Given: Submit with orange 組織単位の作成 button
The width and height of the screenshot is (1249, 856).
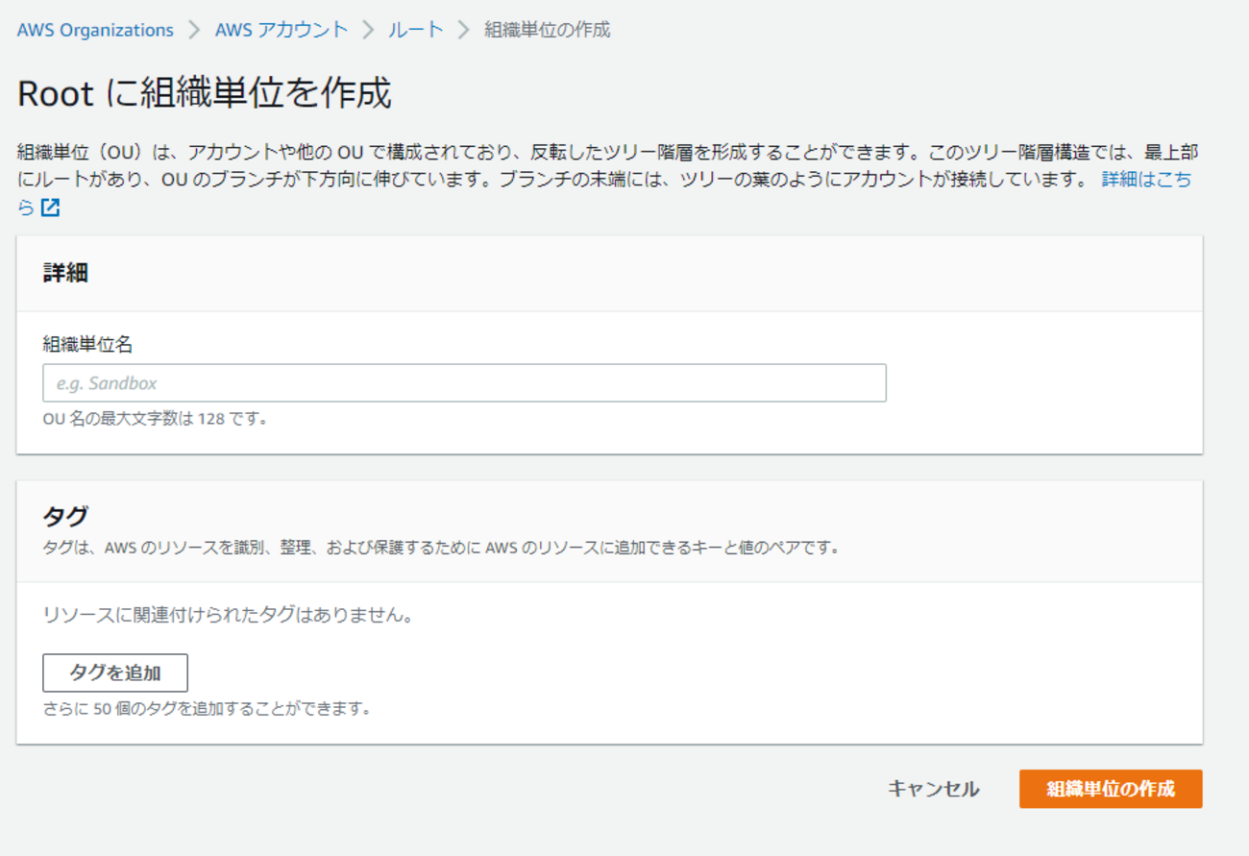Looking at the screenshot, I should click(1110, 790).
